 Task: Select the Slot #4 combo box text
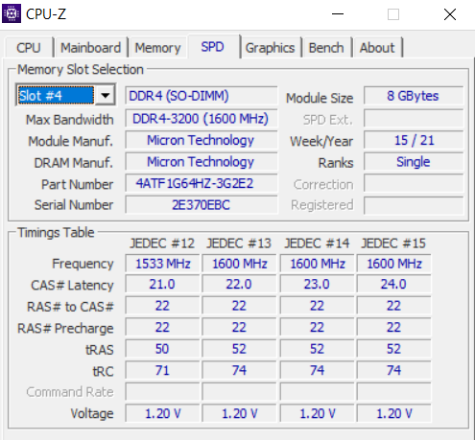pyautogui.click(x=57, y=95)
